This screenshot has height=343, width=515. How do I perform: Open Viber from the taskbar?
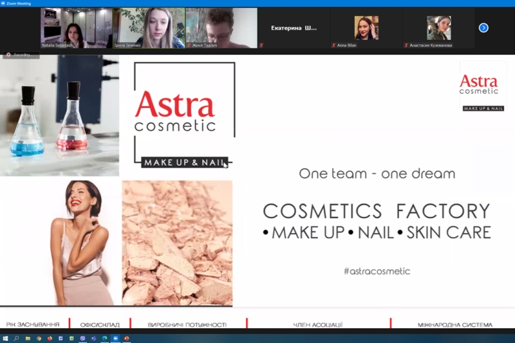click(82, 338)
